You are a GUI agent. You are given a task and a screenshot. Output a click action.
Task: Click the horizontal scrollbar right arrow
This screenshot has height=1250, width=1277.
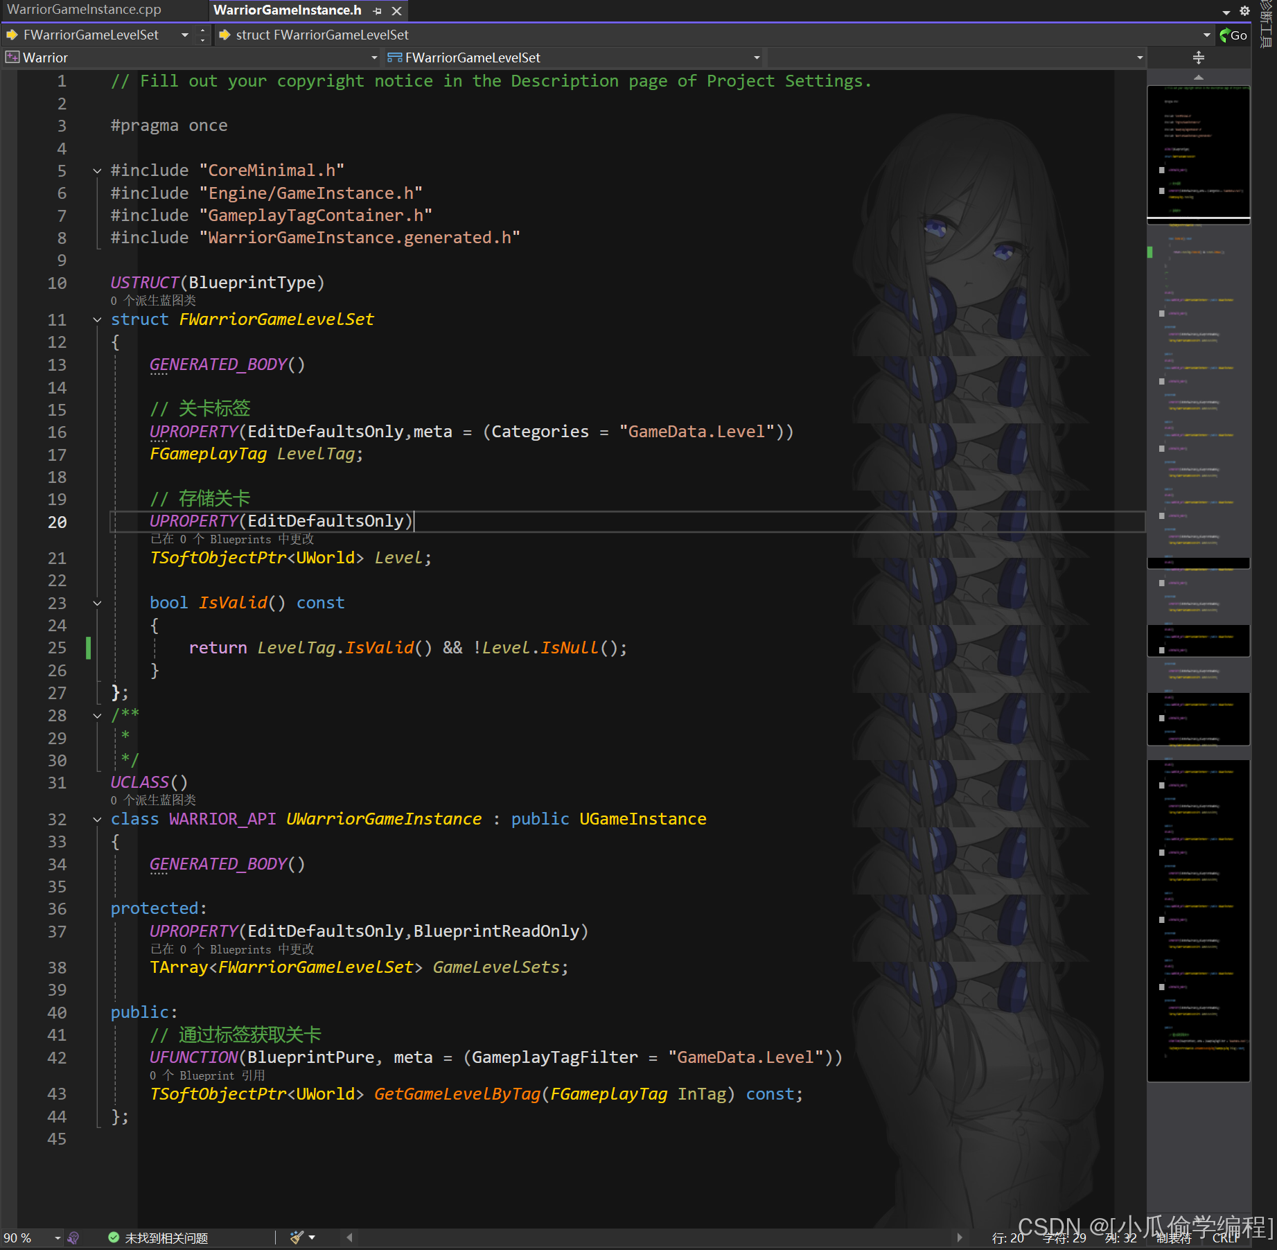click(959, 1237)
